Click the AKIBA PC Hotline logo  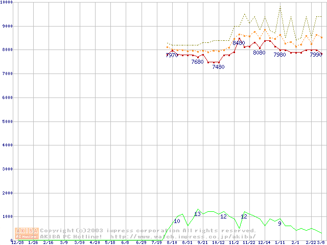click(x=27, y=233)
